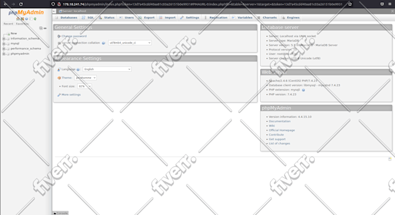
Task: Bookmark this page with the star icon
Action: tap(350, 4)
